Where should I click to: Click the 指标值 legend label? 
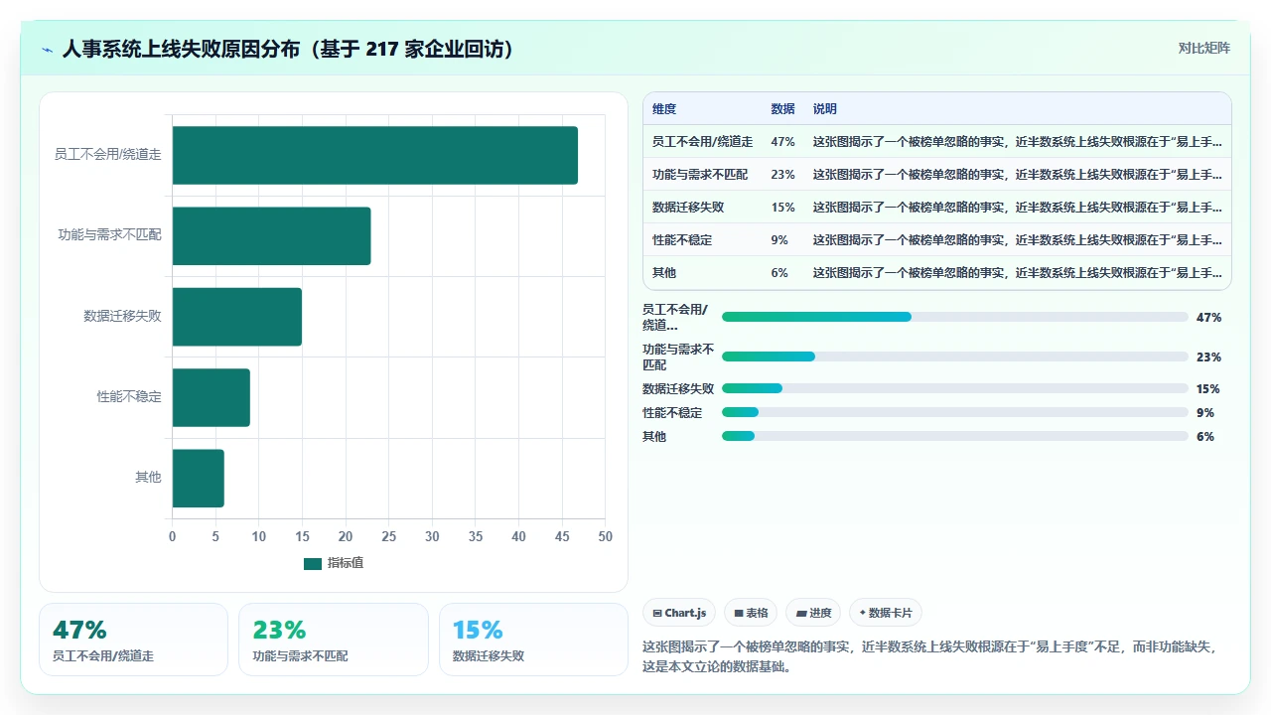coord(346,563)
